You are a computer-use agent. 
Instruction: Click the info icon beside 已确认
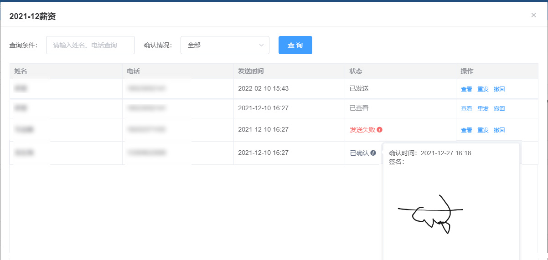(x=373, y=153)
